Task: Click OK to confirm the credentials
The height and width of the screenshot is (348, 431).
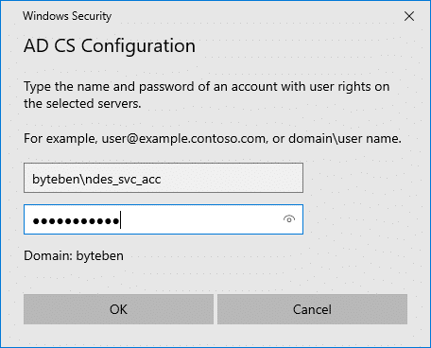Action: (x=118, y=309)
